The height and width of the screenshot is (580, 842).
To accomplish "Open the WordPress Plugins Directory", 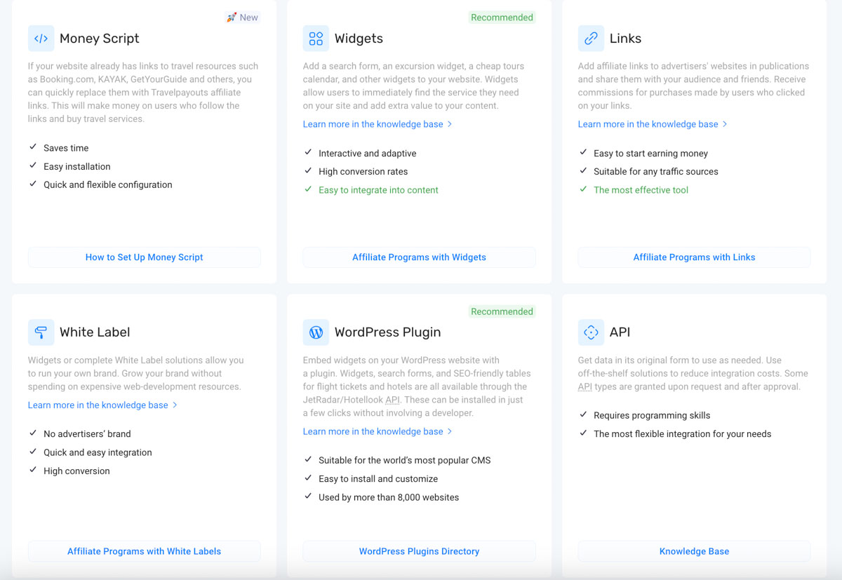I will pos(419,551).
